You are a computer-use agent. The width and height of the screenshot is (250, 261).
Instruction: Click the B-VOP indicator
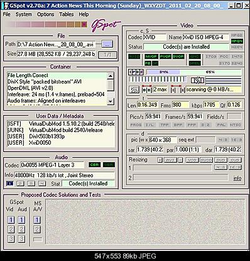pyautogui.click(x=178, y=56)
